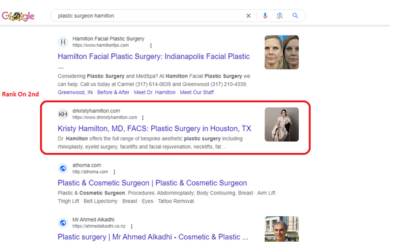Click the Kristy Hamilton seated woman thumbnail
The width and height of the screenshot is (399, 250).
(x=282, y=124)
